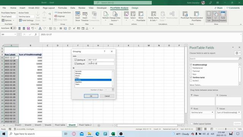Click the Grouping dialog help icon
The image size is (243, 137).
pos(104,51)
